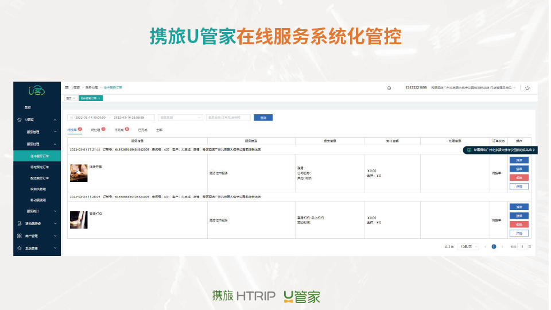Image resolution: width=551 pixels, height=310 pixels.
Task: Select 首页 in the sidebar
Action: click(28, 107)
